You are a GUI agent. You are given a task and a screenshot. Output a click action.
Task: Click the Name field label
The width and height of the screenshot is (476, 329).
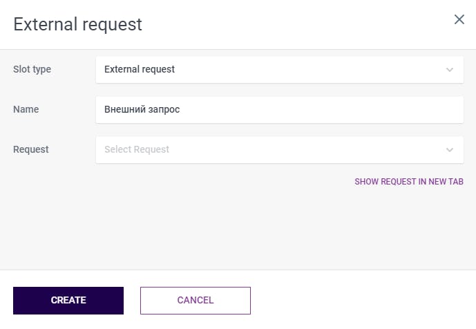(x=26, y=109)
